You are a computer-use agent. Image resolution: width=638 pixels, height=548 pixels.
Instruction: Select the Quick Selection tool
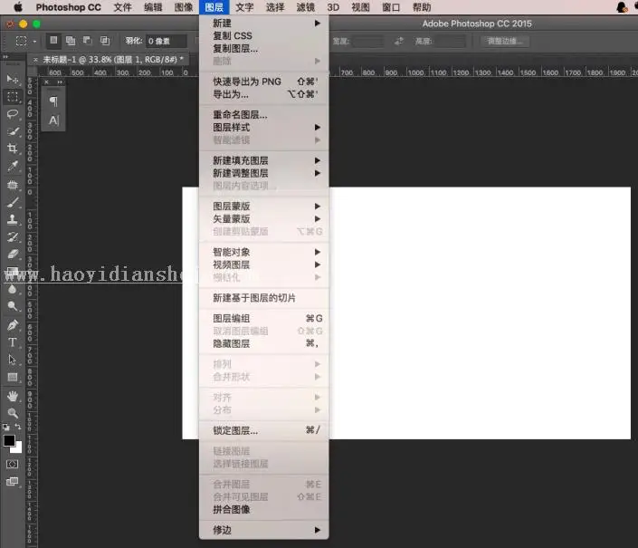(12, 132)
